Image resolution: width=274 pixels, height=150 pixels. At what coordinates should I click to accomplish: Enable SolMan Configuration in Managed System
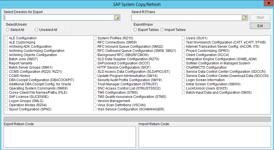183,63
